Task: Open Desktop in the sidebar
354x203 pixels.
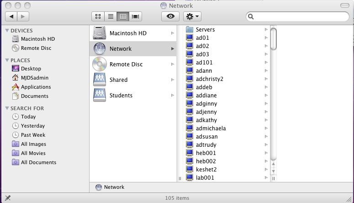Action: click(26, 69)
